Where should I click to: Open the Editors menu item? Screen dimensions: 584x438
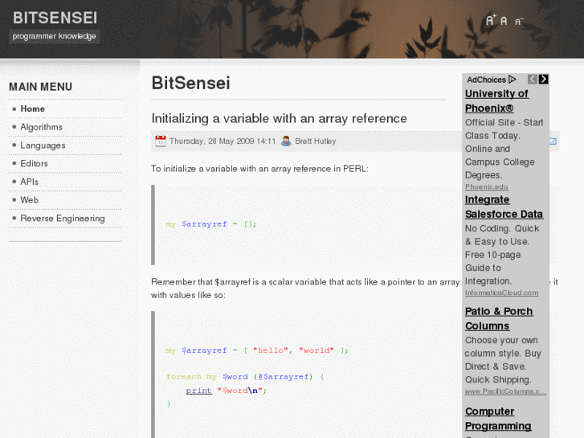pos(34,164)
